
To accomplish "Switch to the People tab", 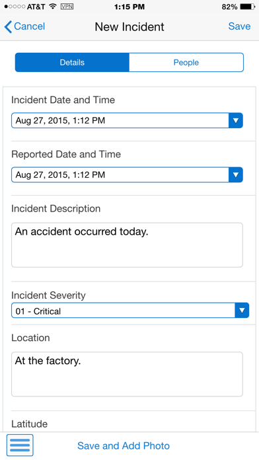I will [186, 62].
